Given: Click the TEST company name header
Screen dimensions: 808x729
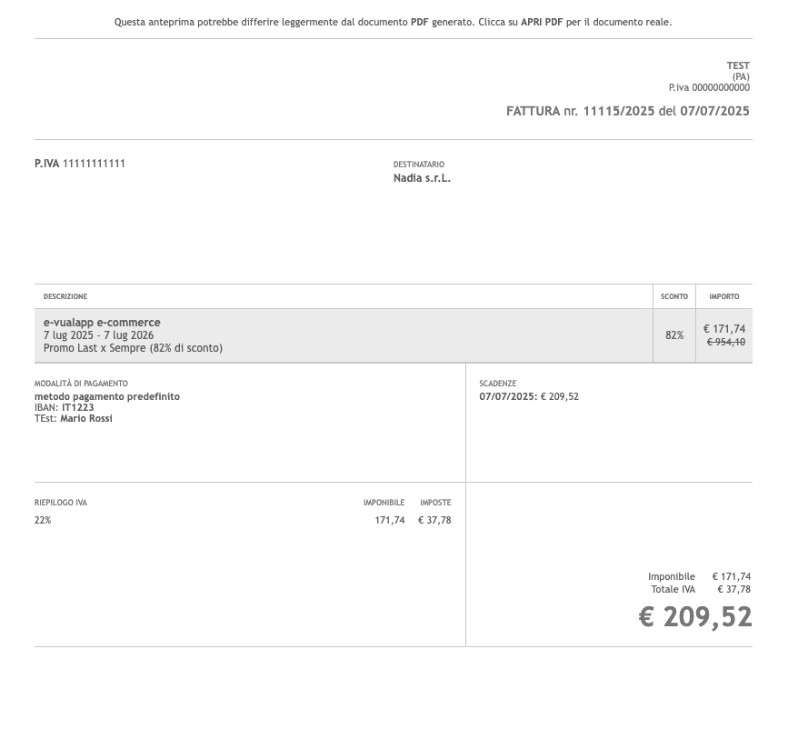Looking at the screenshot, I should pyautogui.click(x=738, y=65).
